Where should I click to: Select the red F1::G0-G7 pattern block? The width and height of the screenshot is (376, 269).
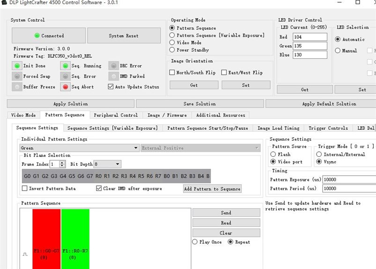pos(46,239)
